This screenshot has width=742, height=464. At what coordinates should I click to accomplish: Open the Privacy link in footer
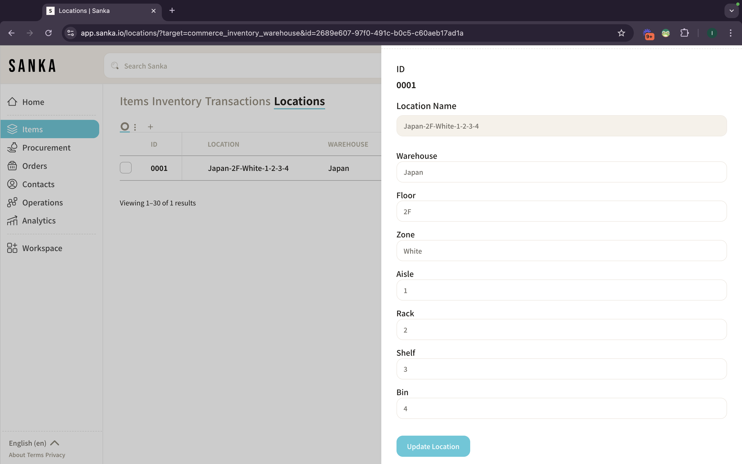[55, 455]
